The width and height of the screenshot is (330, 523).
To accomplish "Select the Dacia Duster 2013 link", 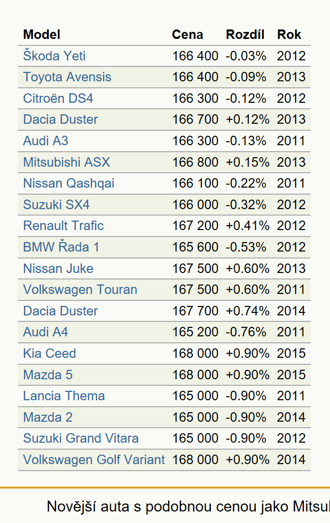I will click(60, 119).
